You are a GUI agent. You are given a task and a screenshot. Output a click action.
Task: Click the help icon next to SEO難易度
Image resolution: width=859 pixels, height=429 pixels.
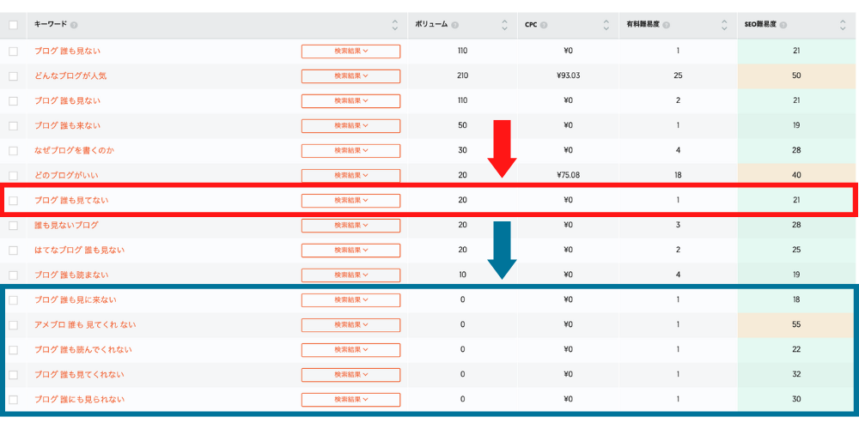783,25
